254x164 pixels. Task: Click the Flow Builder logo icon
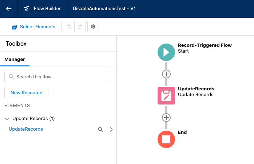pyautogui.click(x=26, y=9)
